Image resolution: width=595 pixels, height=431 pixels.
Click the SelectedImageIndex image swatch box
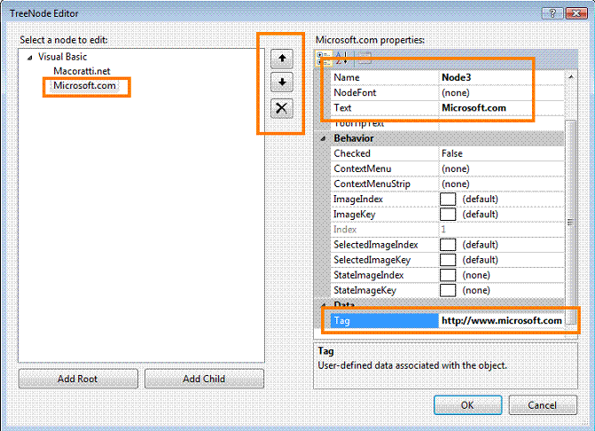pos(448,245)
